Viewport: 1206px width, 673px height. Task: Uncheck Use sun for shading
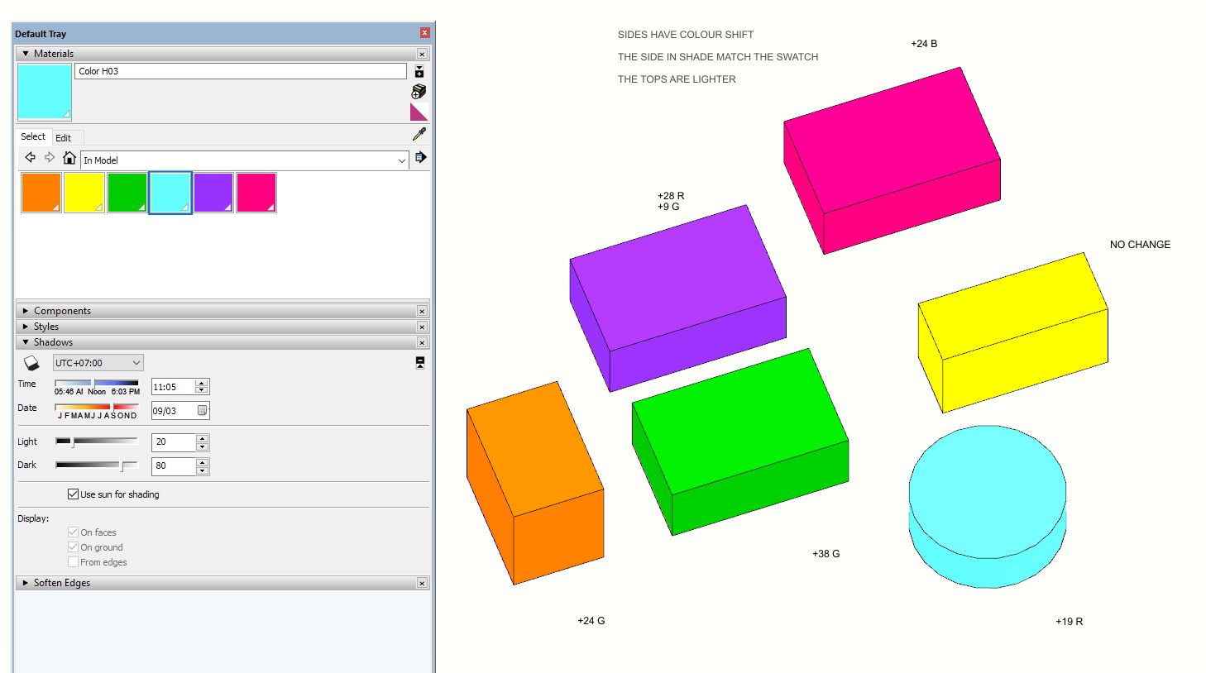pos(74,494)
